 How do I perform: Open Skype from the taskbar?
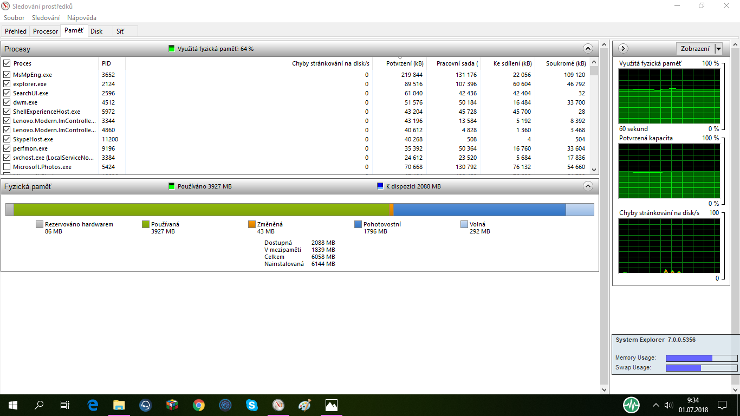point(251,405)
